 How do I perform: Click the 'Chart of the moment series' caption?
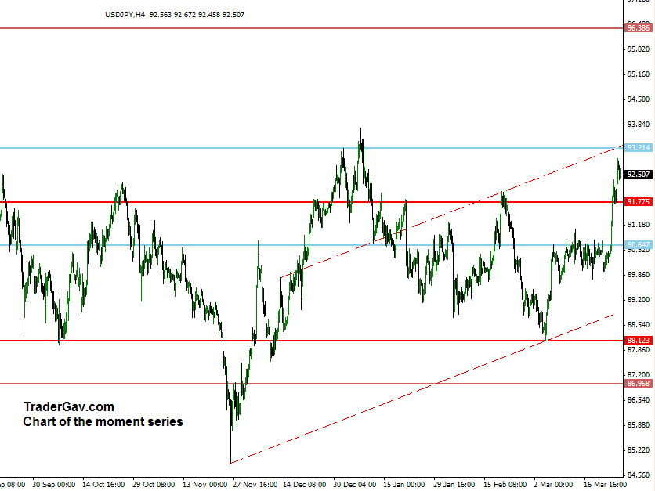(103, 421)
